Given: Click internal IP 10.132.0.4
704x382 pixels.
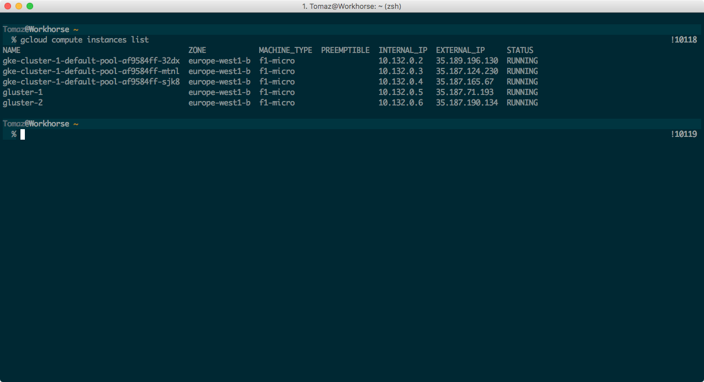Looking at the screenshot, I should (x=401, y=82).
